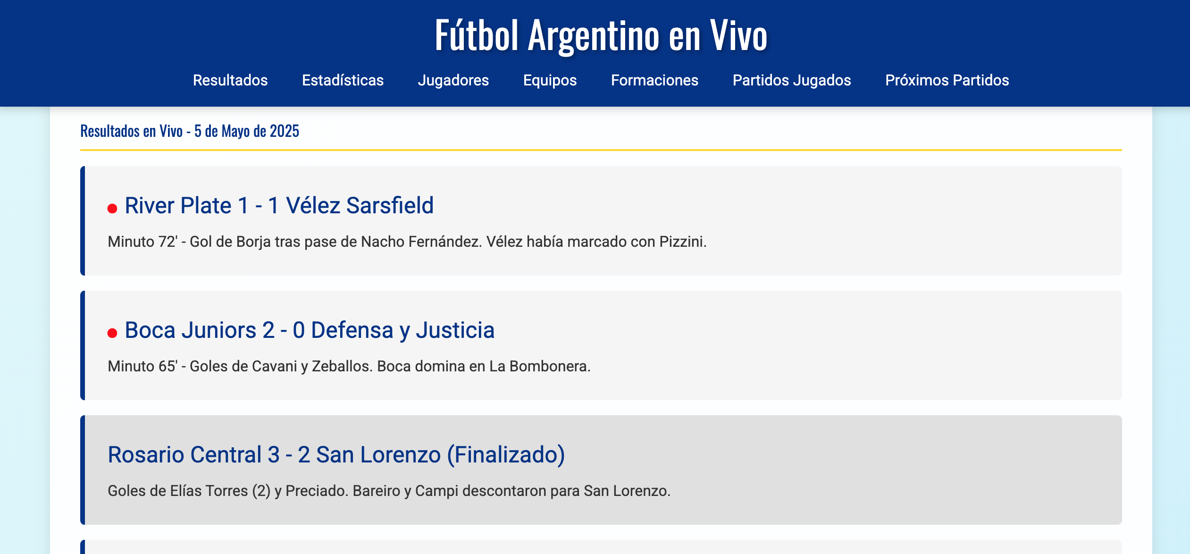This screenshot has height=554, width=1190.
Task: Open River Plate 1 - 1 Vélez Sarsfield match
Action: (279, 206)
